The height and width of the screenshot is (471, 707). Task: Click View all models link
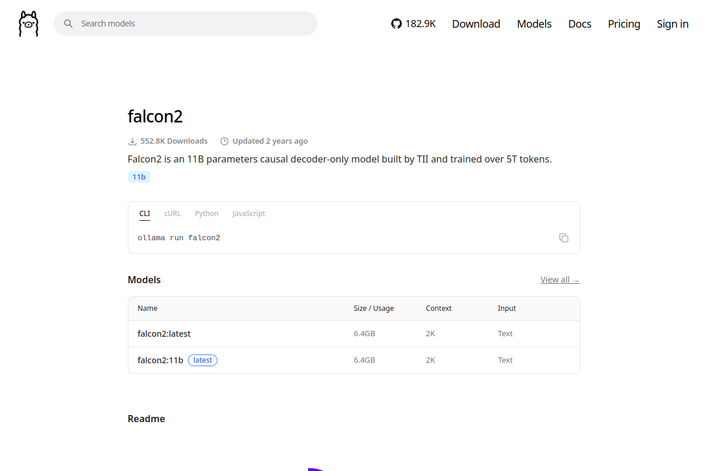[560, 280]
